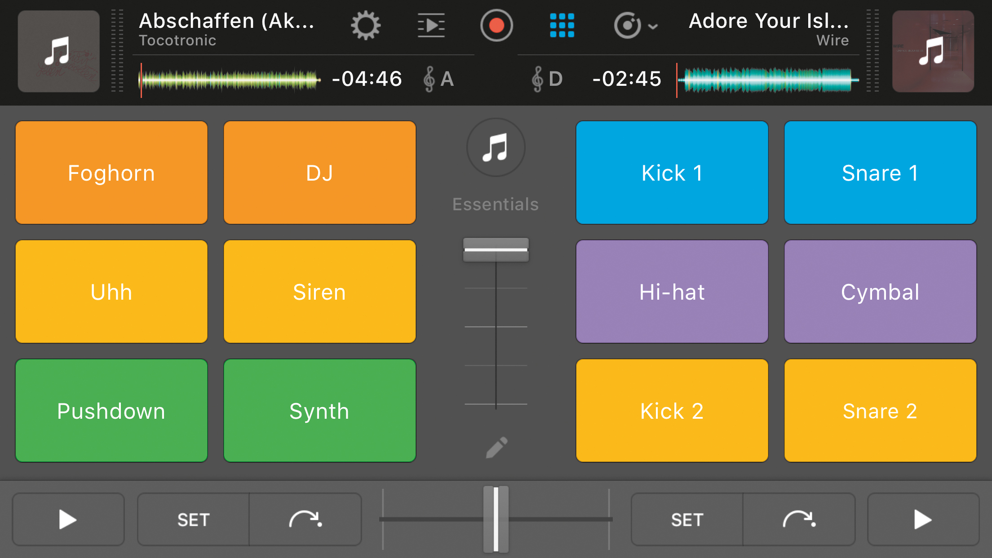Play the right deck track
992x558 pixels.
(x=923, y=519)
